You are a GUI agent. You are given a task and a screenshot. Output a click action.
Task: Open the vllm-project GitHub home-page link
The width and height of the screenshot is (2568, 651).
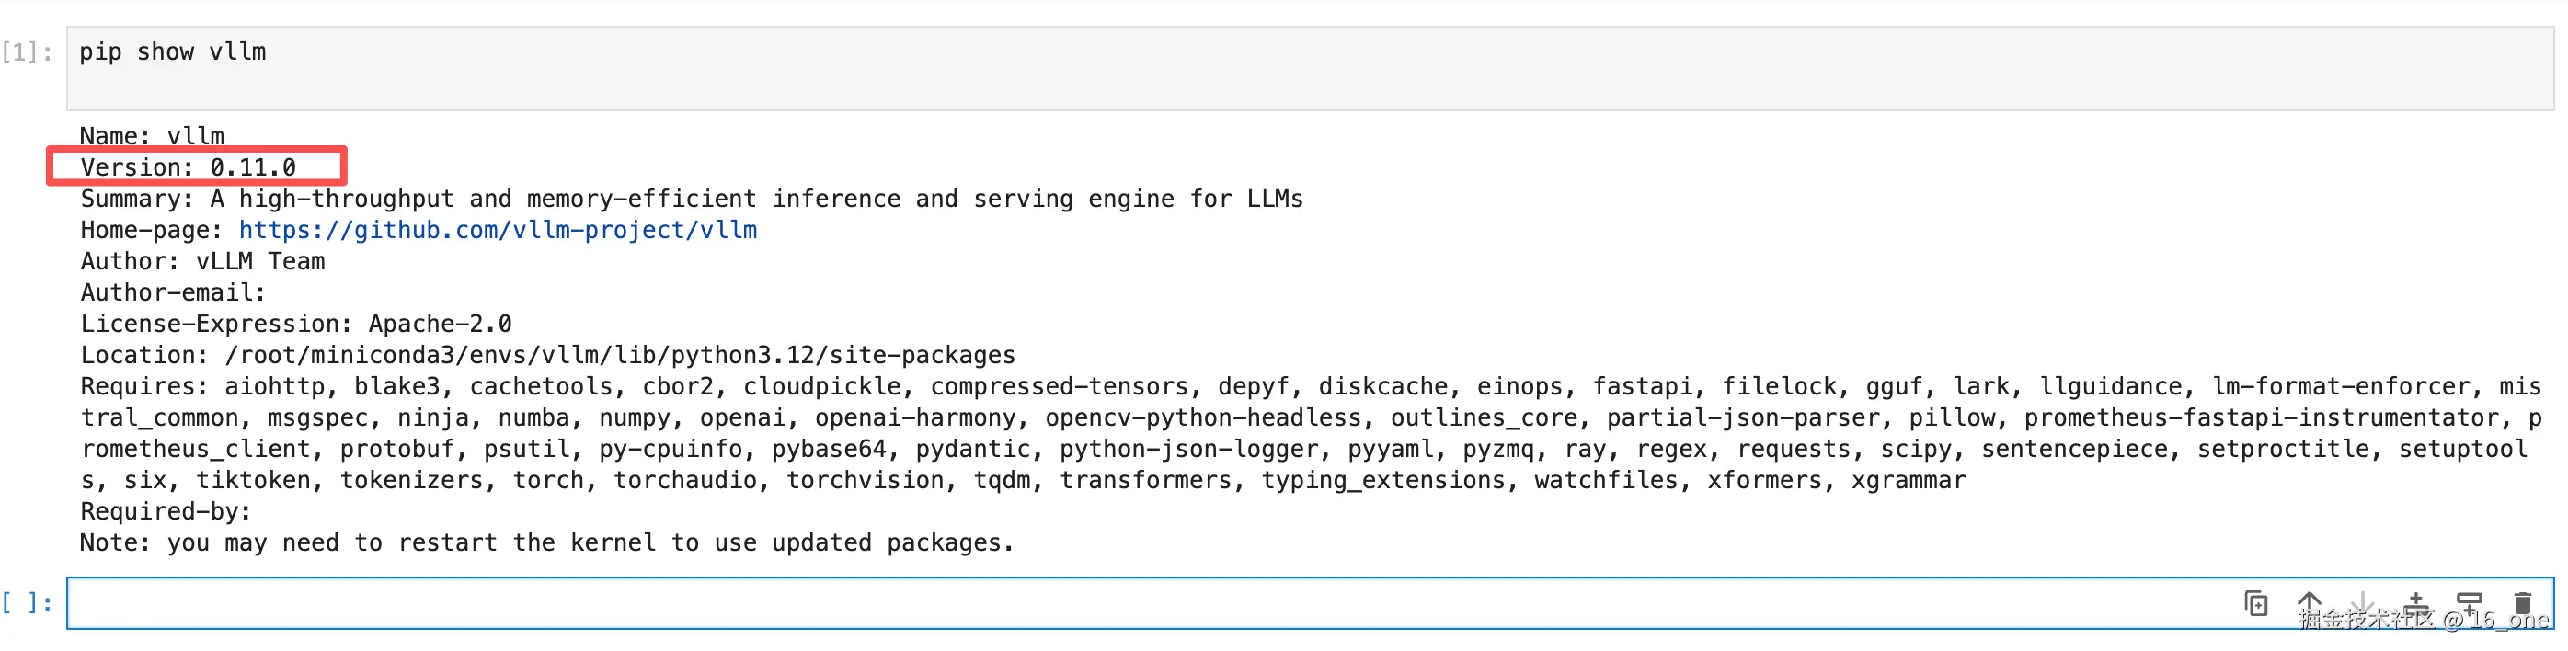498,230
